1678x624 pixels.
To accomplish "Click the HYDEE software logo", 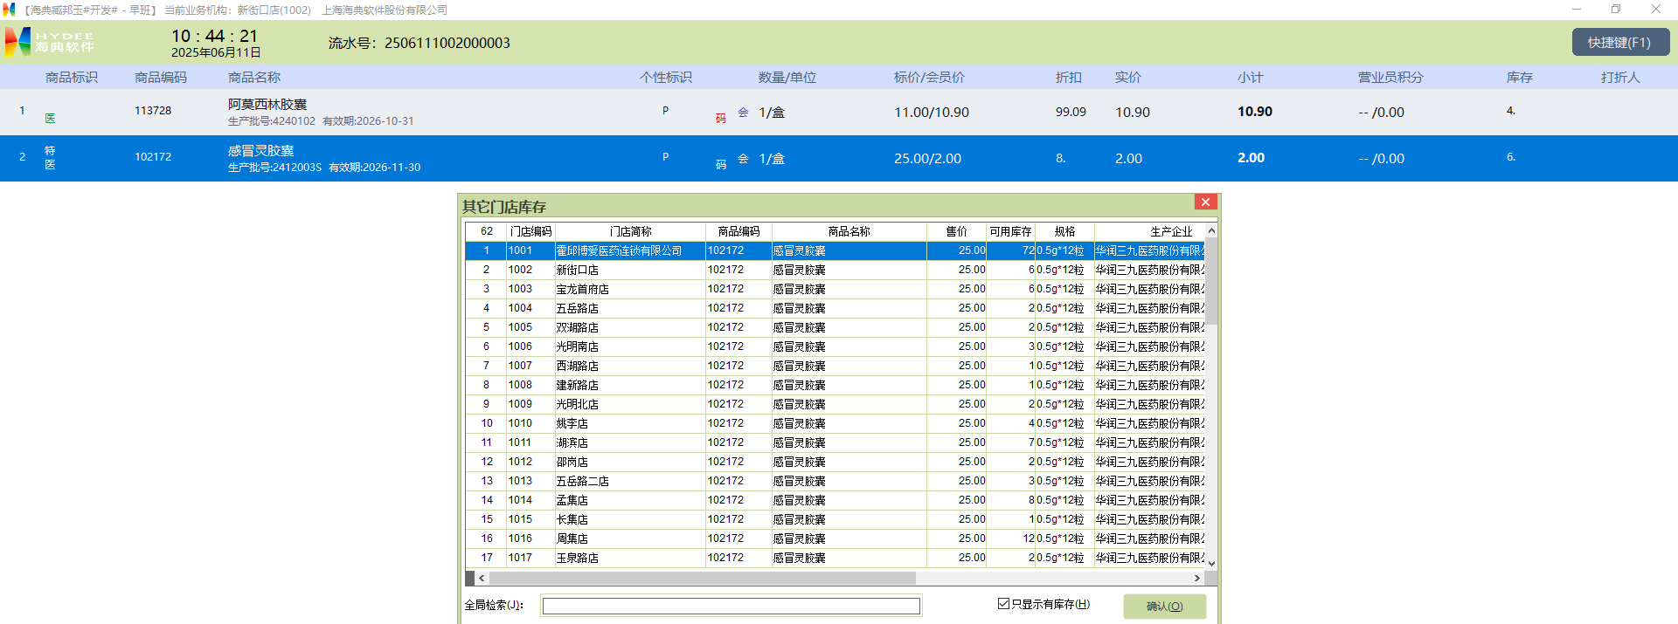I will pos(49,42).
